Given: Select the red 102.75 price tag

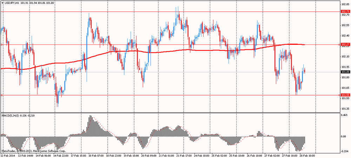Looking at the screenshot, I should (345, 12).
